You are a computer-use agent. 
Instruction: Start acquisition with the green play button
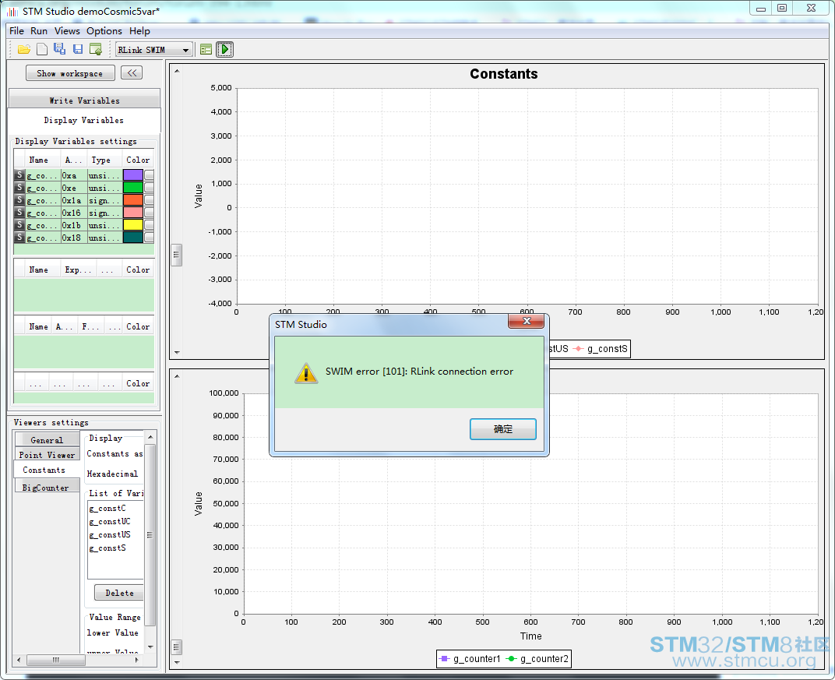click(225, 50)
